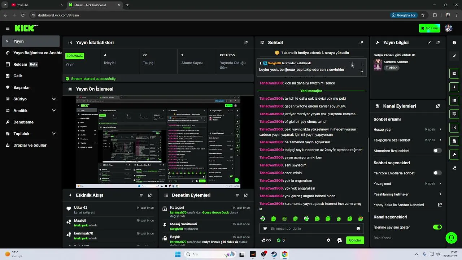Click Raid Kanalı option

click(x=382, y=238)
